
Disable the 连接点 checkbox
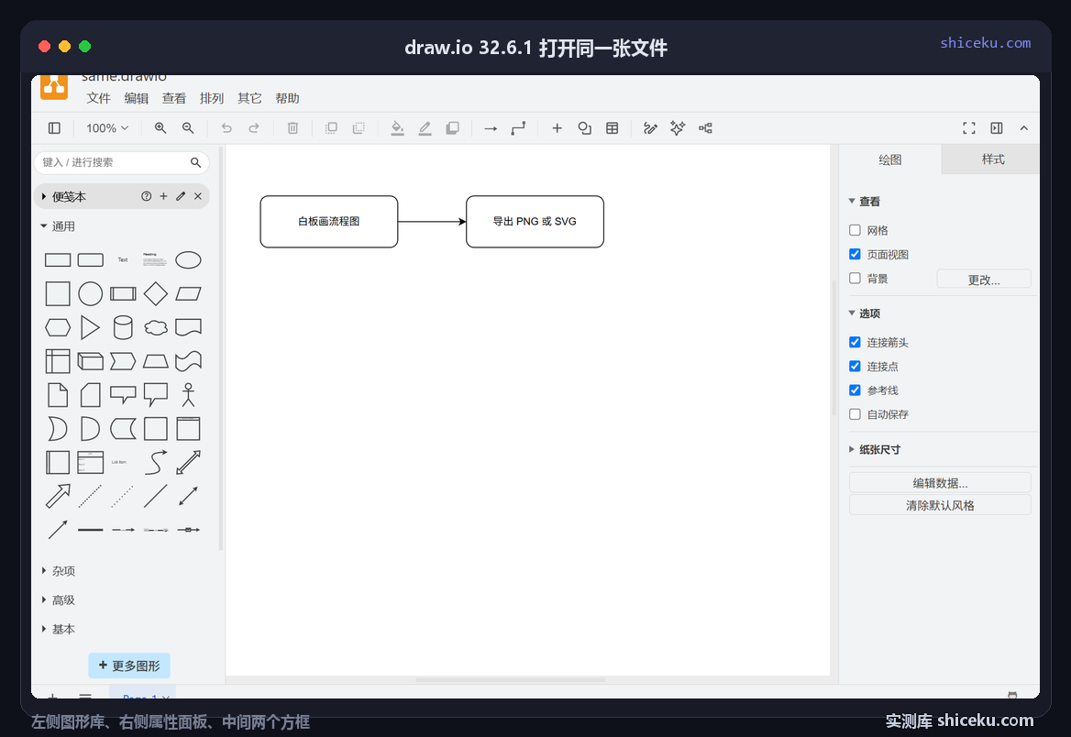[855, 366]
